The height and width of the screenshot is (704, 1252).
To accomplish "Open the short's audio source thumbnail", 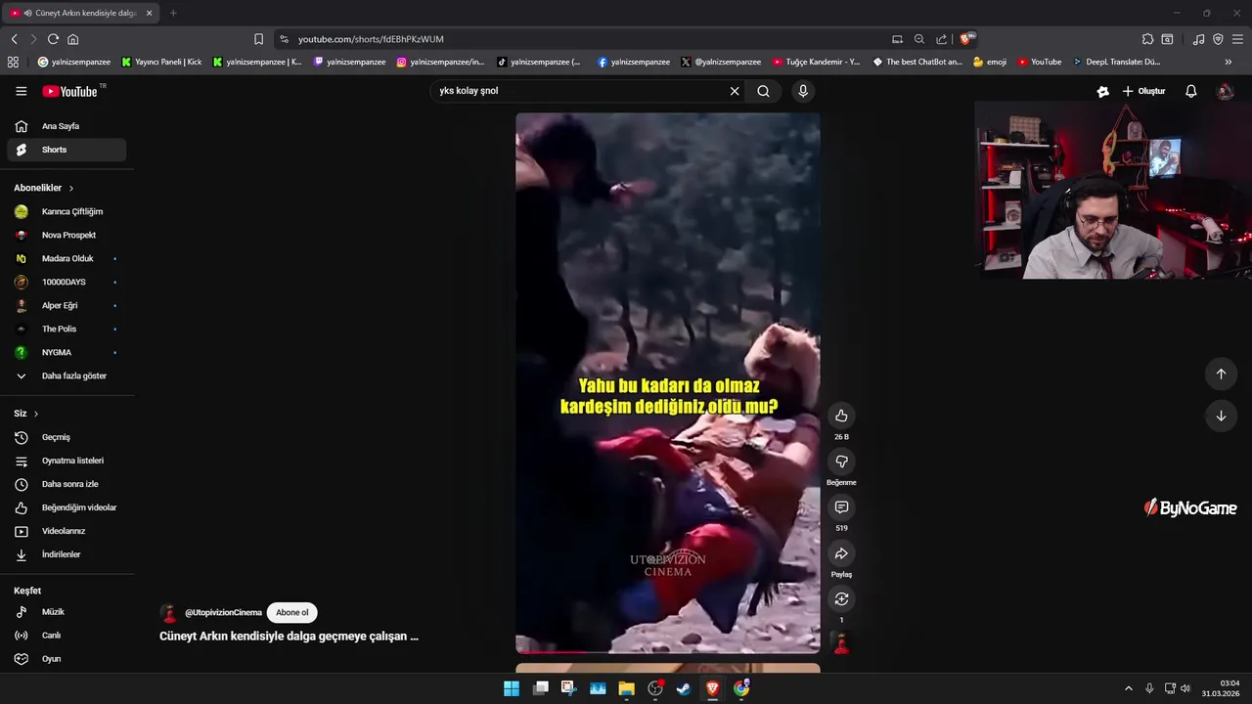I will click(841, 643).
